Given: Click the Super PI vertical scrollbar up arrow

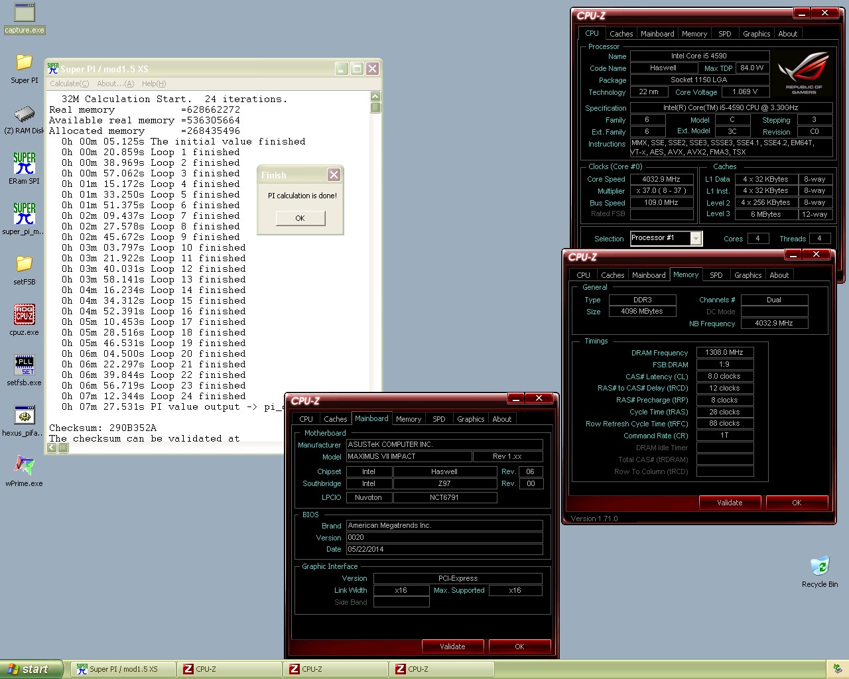Looking at the screenshot, I should point(375,97).
